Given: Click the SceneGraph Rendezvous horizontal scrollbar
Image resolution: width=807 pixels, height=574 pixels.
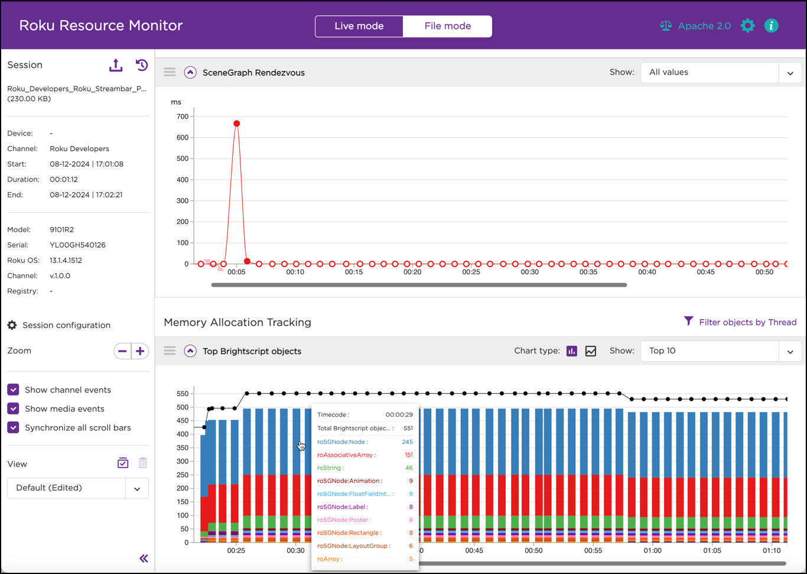Looking at the screenshot, I should click(419, 285).
